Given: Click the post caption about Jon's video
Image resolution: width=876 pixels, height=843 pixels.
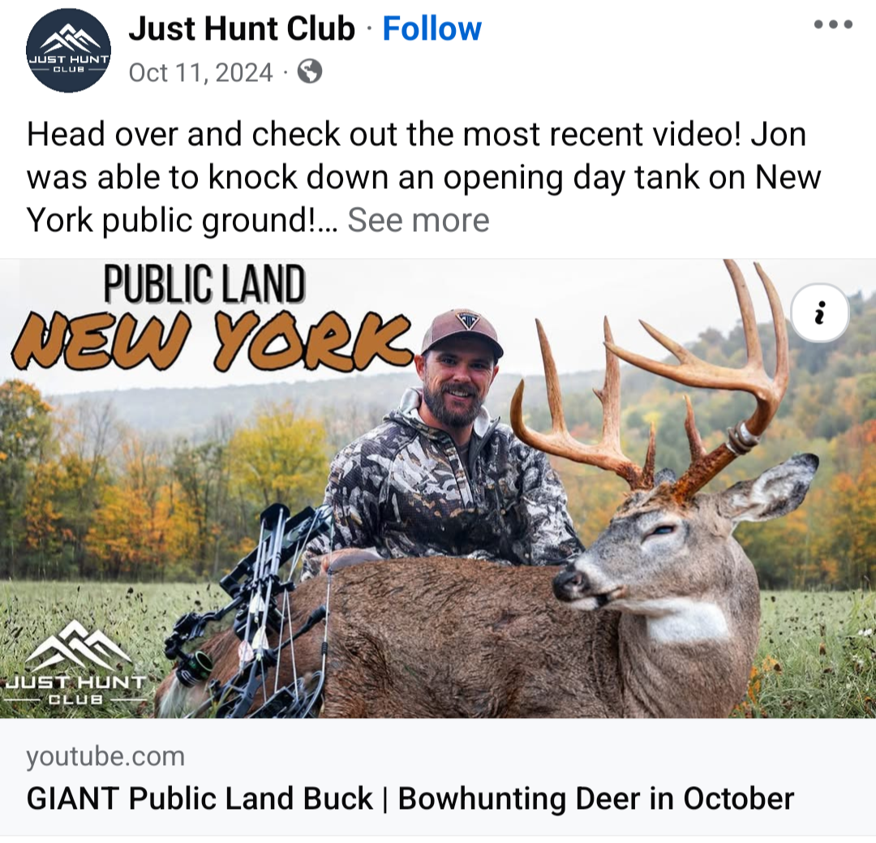Looking at the screenshot, I should [x=423, y=177].
